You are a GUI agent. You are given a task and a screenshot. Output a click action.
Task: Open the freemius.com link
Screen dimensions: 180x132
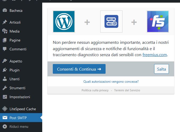click(155, 55)
